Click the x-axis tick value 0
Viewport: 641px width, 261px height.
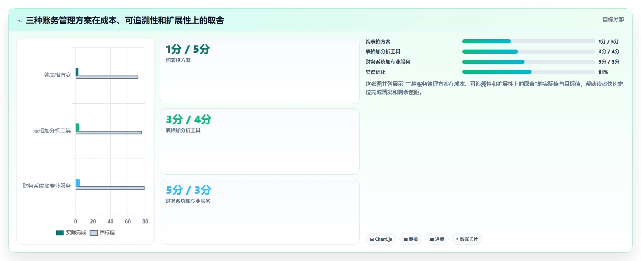pos(76,222)
